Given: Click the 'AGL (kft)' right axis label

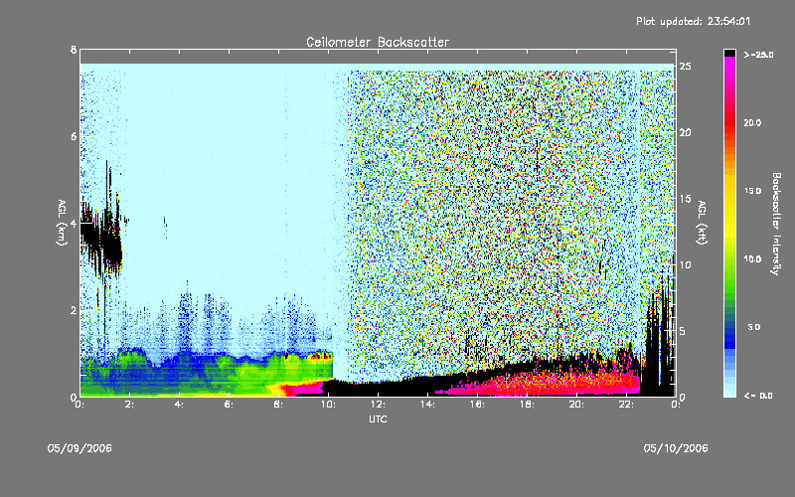Looking at the screenshot, I should click(702, 223).
